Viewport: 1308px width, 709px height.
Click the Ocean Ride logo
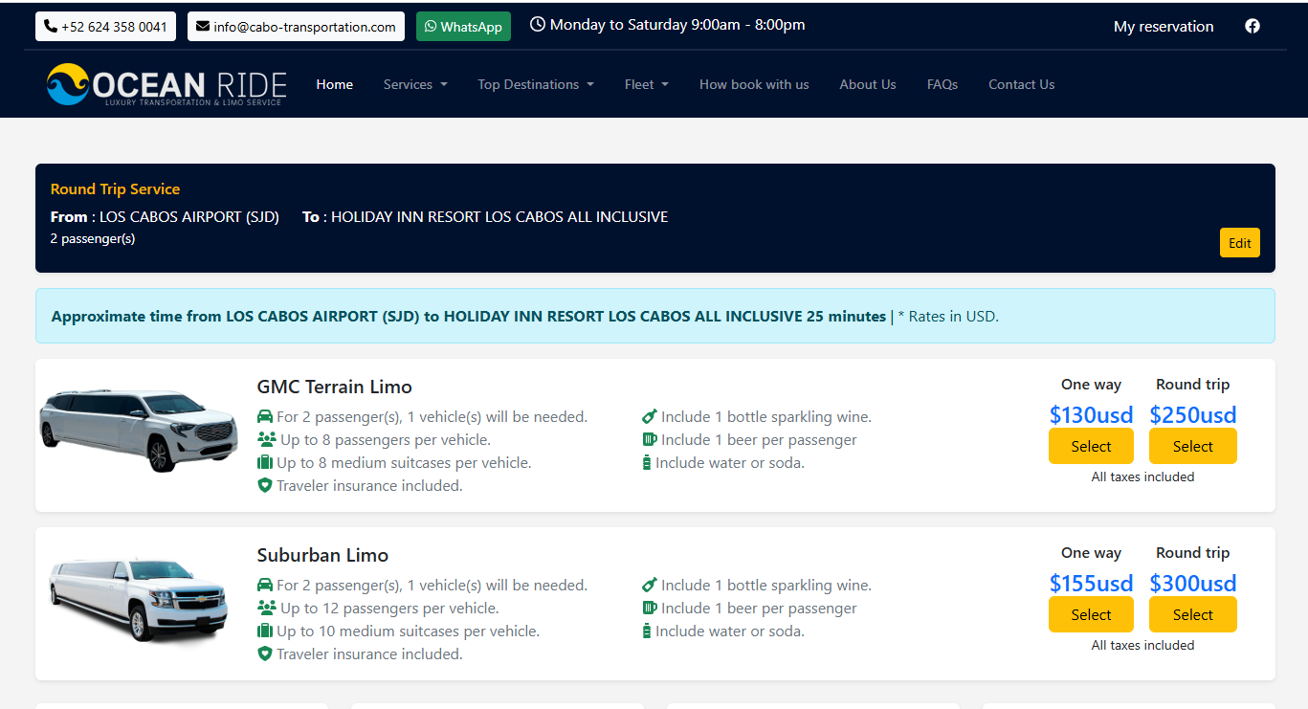166,84
